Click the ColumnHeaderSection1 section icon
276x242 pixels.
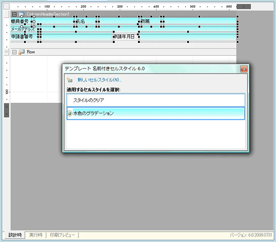[x=21, y=15]
